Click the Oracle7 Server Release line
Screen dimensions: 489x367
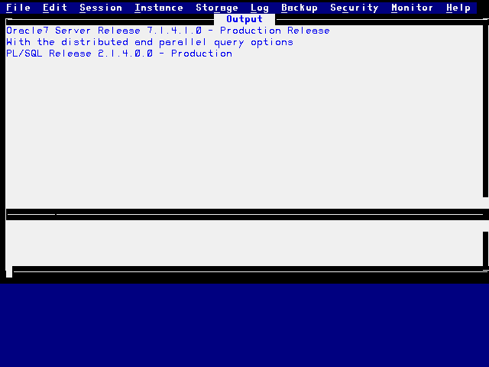pos(168,31)
